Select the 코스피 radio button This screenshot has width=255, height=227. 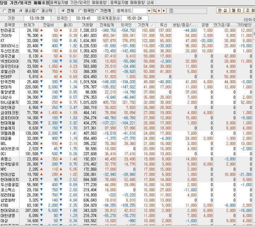[x=21, y=11]
